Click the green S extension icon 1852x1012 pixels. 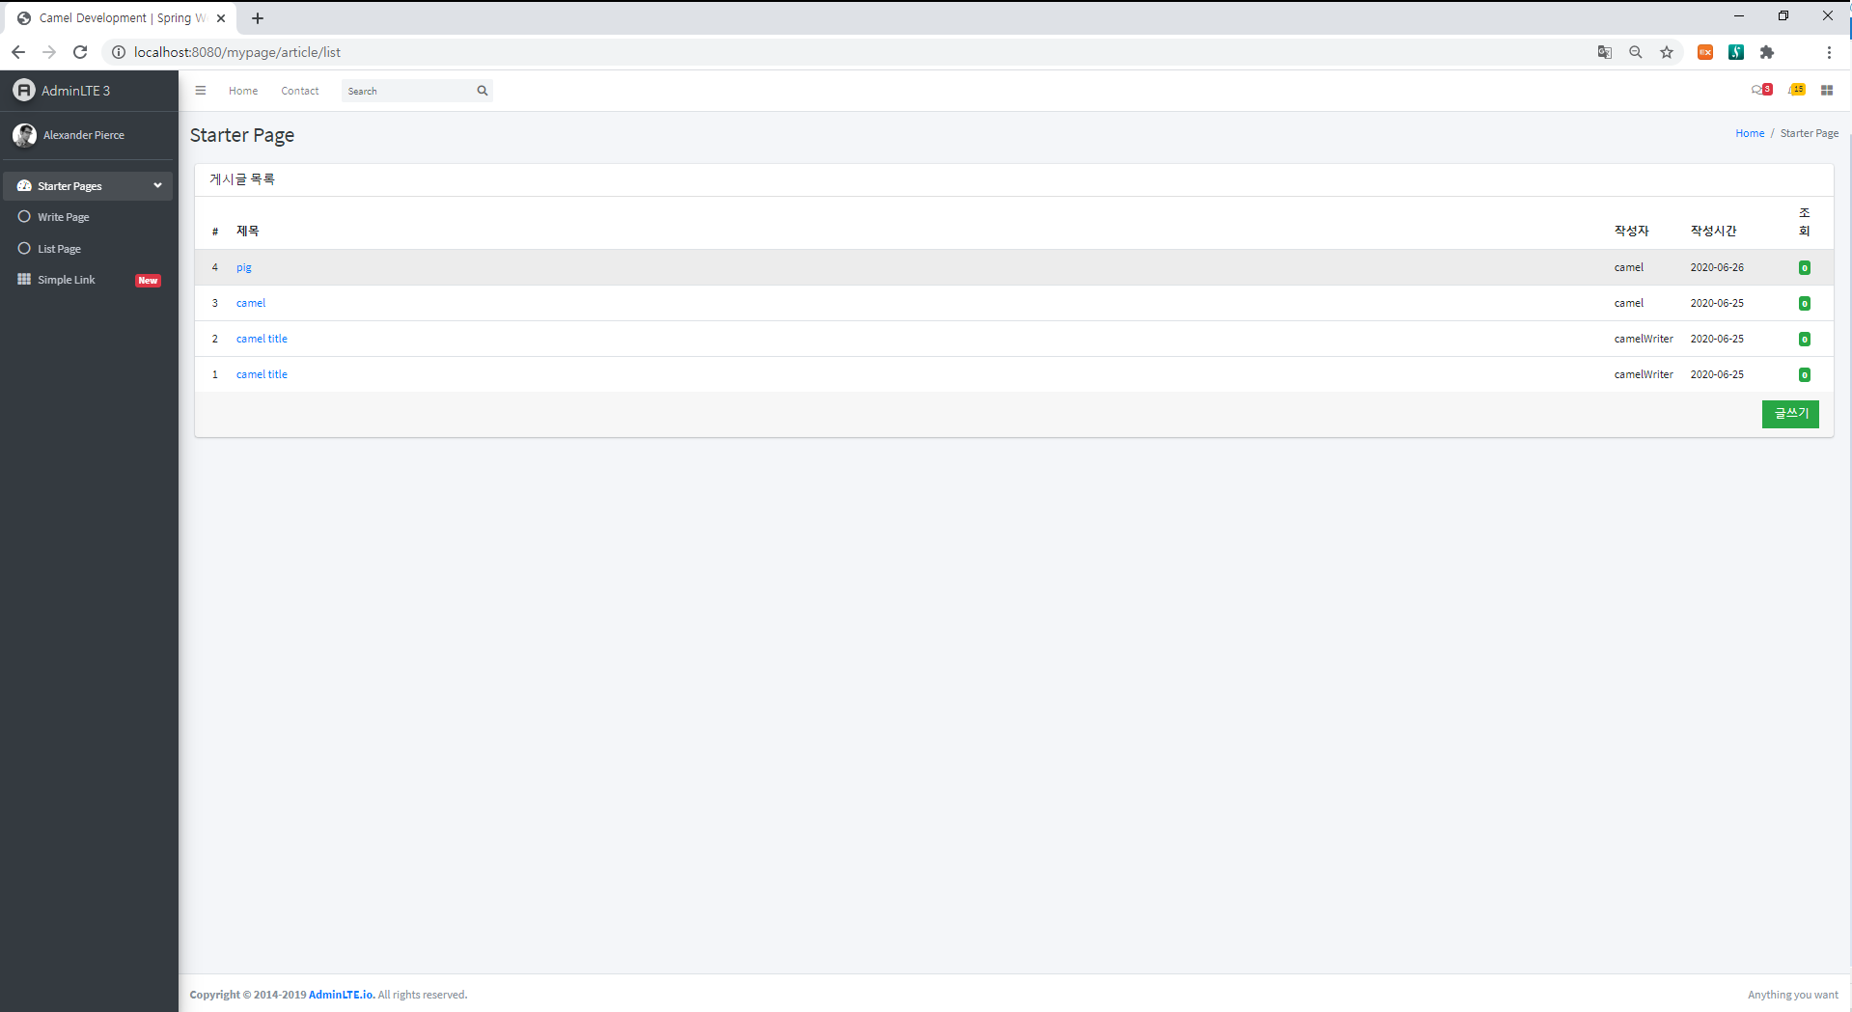1736,52
